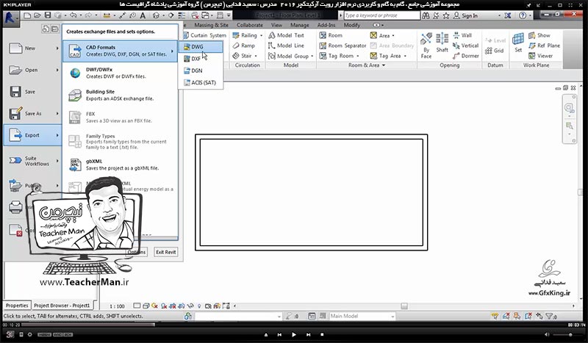Select the Room Separator tool

[x=343, y=46]
